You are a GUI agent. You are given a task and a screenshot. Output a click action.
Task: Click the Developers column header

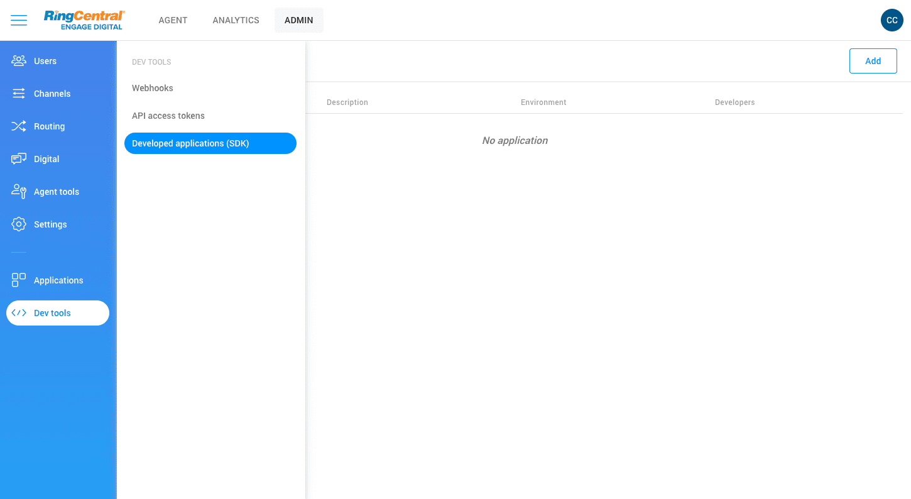click(x=734, y=102)
